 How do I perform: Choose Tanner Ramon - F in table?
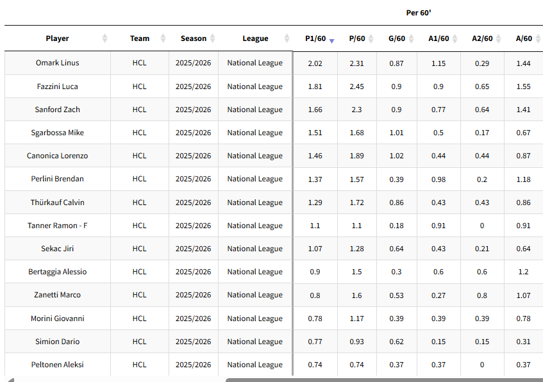tap(58, 226)
